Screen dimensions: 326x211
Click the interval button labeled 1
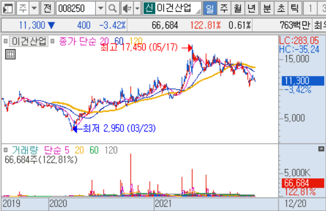310,9
